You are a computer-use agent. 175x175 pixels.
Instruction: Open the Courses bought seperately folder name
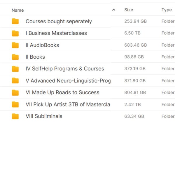(59, 21)
